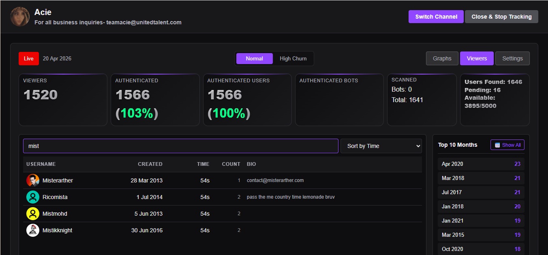
Task: Sort by the USERNAME column header
Action: [41, 164]
